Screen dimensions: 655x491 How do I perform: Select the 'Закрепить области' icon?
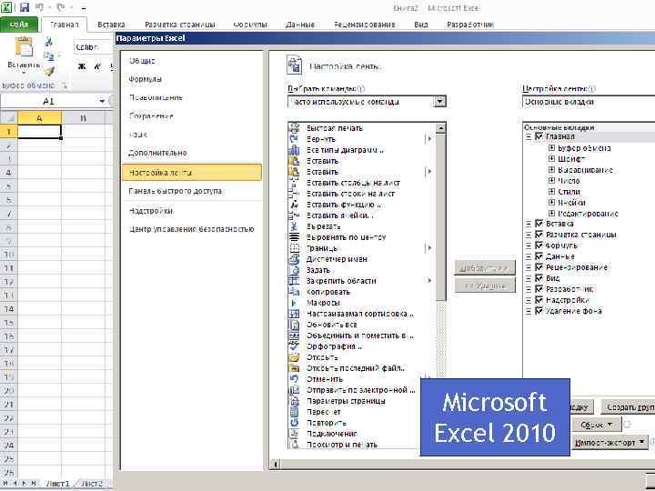294,281
